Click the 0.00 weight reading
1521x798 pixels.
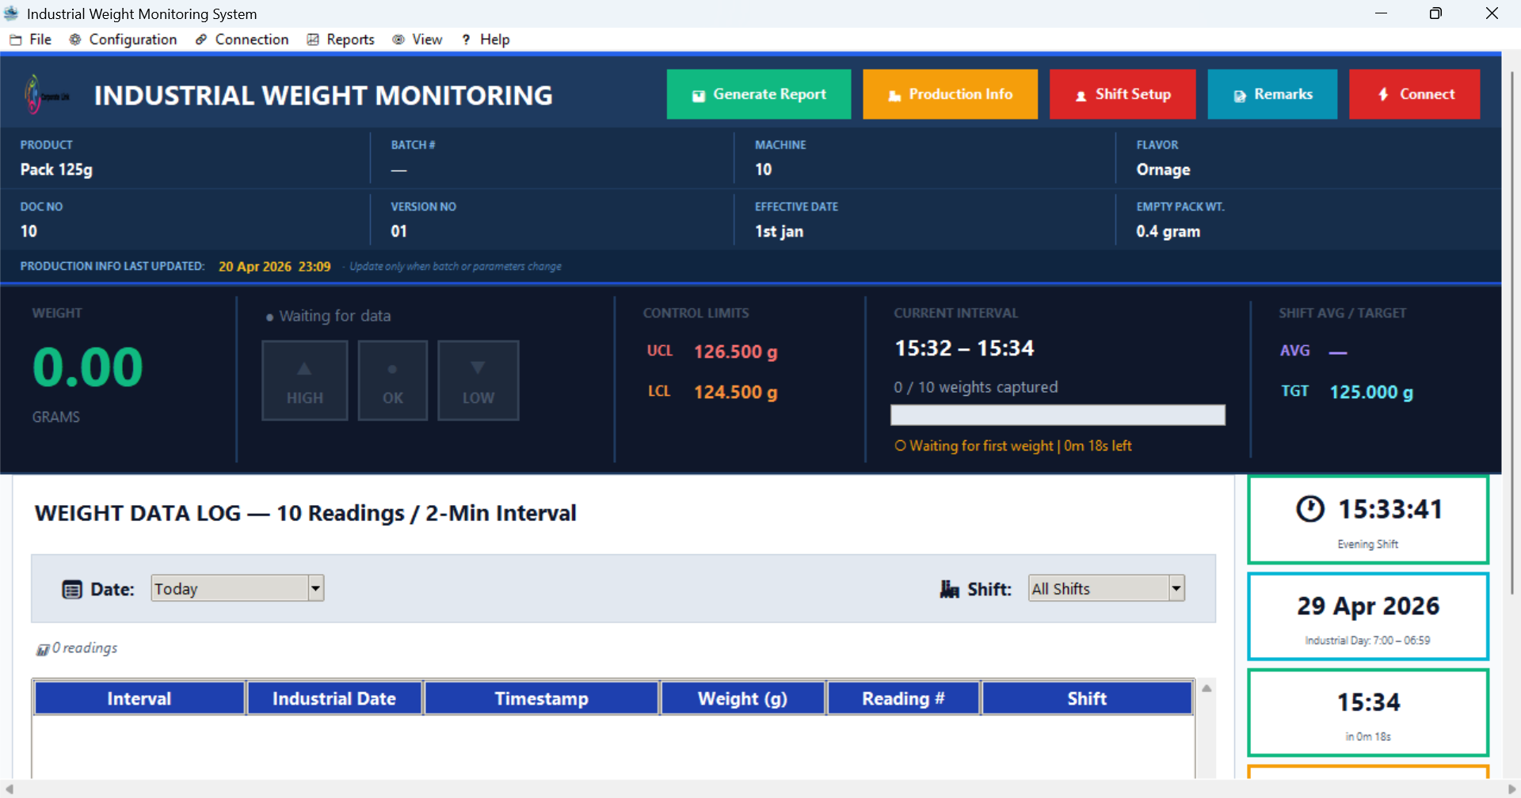pyautogui.click(x=88, y=367)
